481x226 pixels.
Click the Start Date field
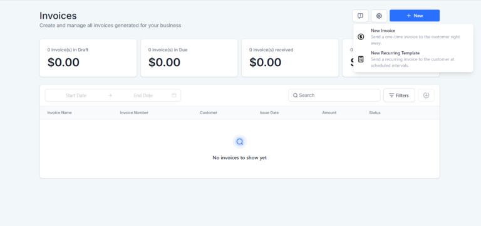click(76, 96)
